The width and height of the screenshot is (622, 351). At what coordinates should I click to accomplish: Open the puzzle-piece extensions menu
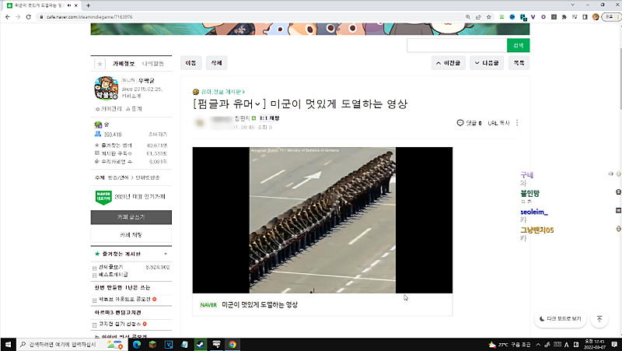coord(564,17)
